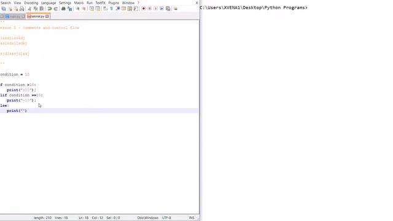This screenshot has height=221, width=393.
Task: Click the Zoom Out toolbar icon
Action: click(84, 9)
